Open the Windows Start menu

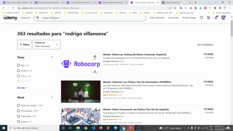coord(4,128)
